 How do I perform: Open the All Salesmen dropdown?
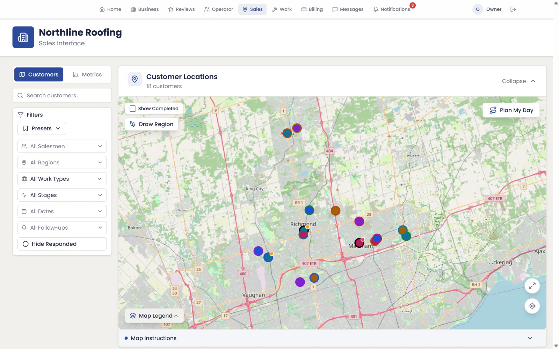tap(62, 146)
